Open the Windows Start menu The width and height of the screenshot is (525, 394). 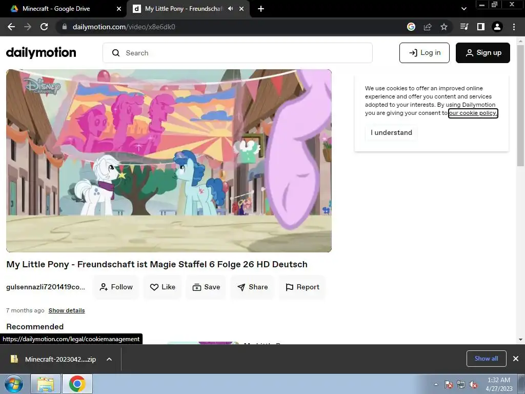coord(14,384)
